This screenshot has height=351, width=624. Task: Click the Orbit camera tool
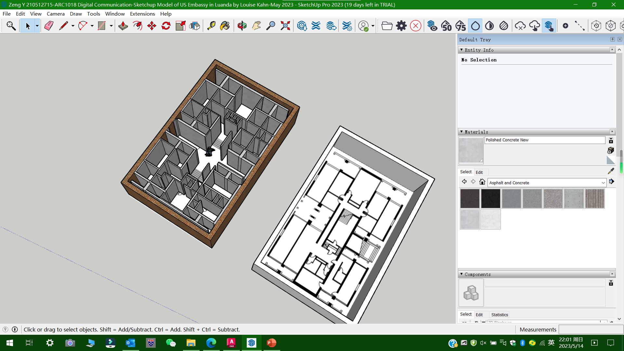tap(242, 26)
